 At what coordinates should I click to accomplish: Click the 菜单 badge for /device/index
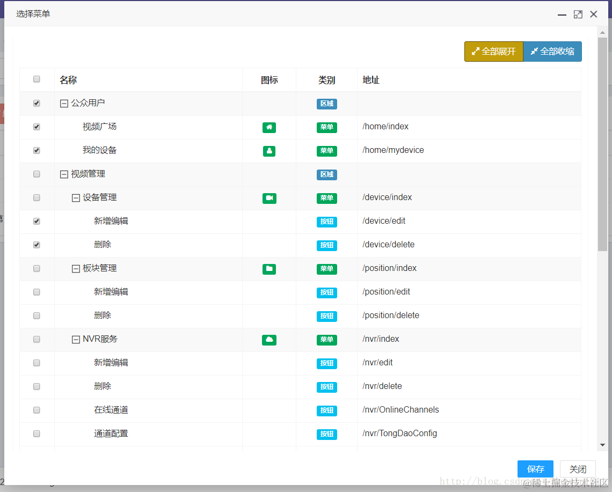[327, 198]
